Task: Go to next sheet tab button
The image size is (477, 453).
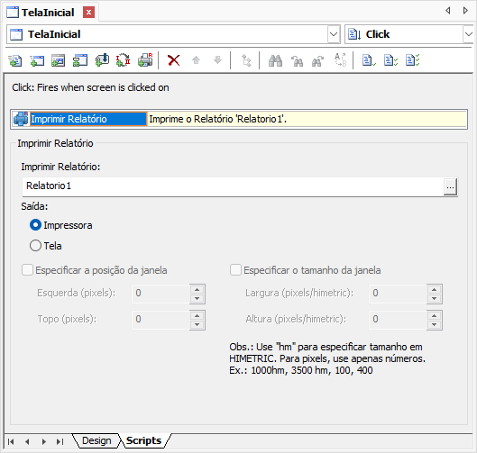Action: point(44,441)
